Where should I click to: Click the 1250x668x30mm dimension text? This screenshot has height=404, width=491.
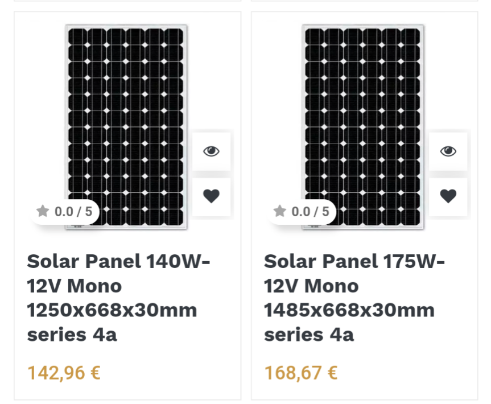coord(112,310)
